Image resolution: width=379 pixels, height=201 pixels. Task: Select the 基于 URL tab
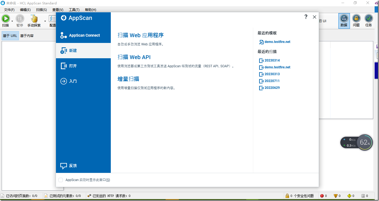point(10,36)
